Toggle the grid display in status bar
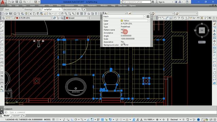Viewport: 217px width, 122px height. (54, 120)
